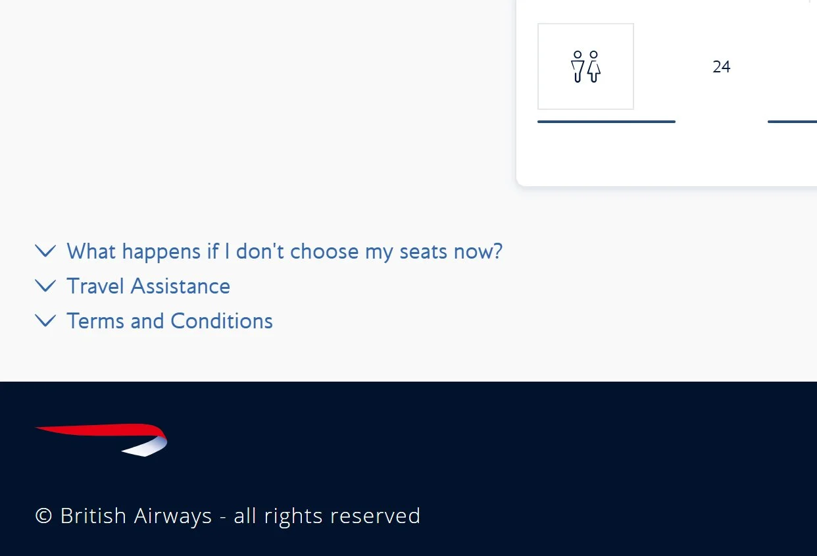Open the Terms and Conditions section text

point(170,321)
